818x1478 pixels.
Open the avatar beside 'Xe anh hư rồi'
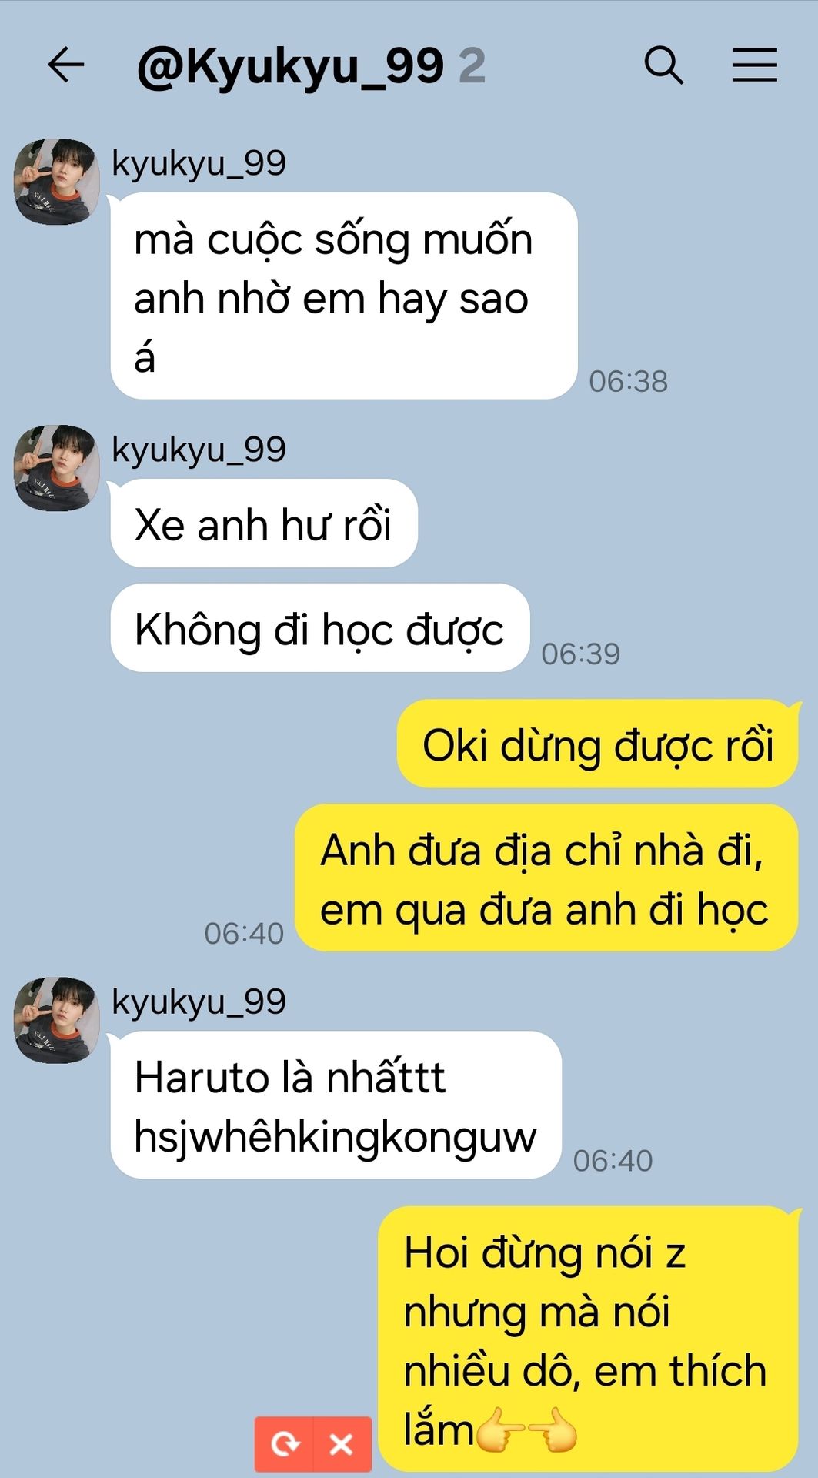[x=57, y=468]
